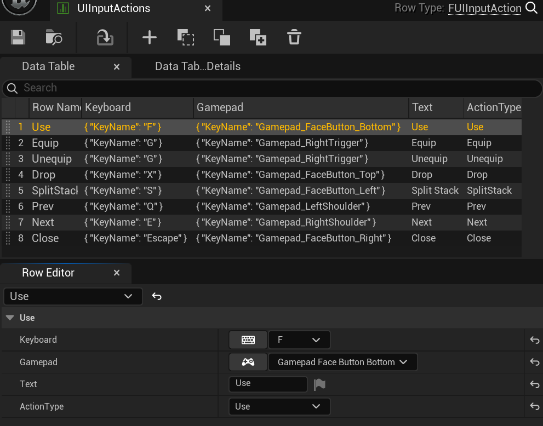Delete selected row with trash icon
This screenshot has width=543, height=426.
[294, 37]
